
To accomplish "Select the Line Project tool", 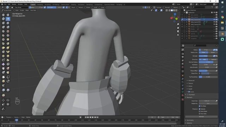I will coord(3,85).
